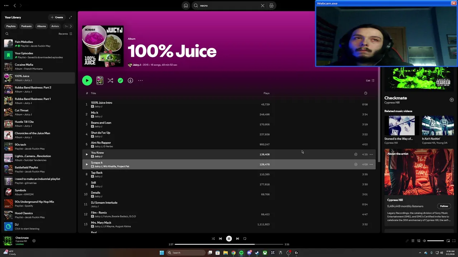This screenshot has height=257, width=458.
Task: Open the three-dots app menu
Action: (6, 6)
